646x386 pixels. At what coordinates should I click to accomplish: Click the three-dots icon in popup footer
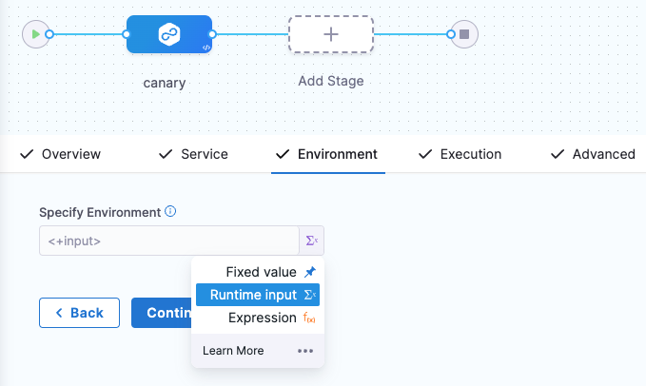305,351
